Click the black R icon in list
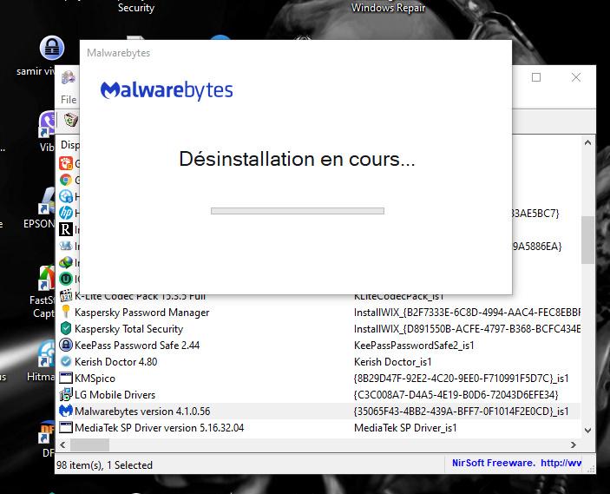This screenshot has width=610, height=494. (x=66, y=229)
